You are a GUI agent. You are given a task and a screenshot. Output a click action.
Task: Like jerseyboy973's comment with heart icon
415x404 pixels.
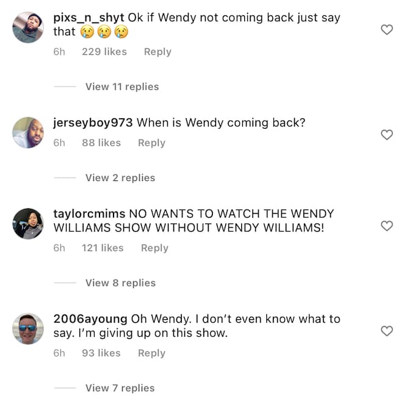(387, 135)
